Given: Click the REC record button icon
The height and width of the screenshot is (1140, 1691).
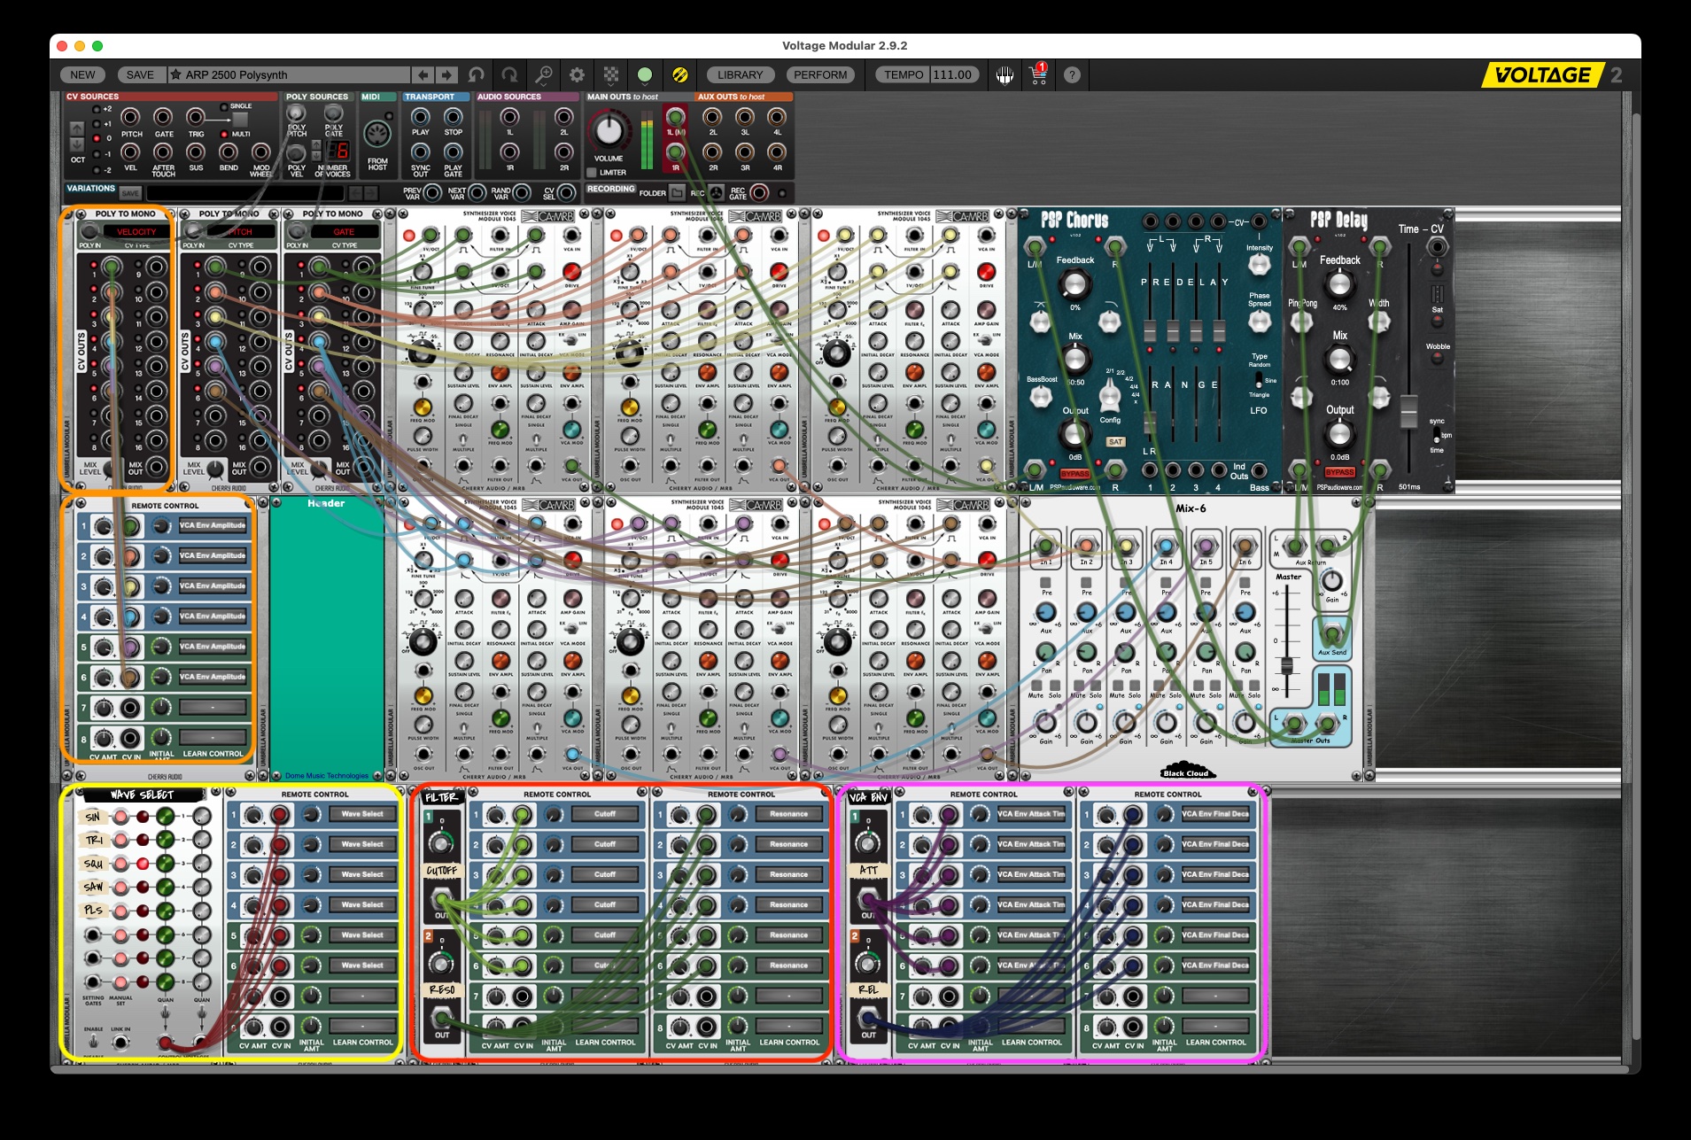Looking at the screenshot, I should [716, 192].
